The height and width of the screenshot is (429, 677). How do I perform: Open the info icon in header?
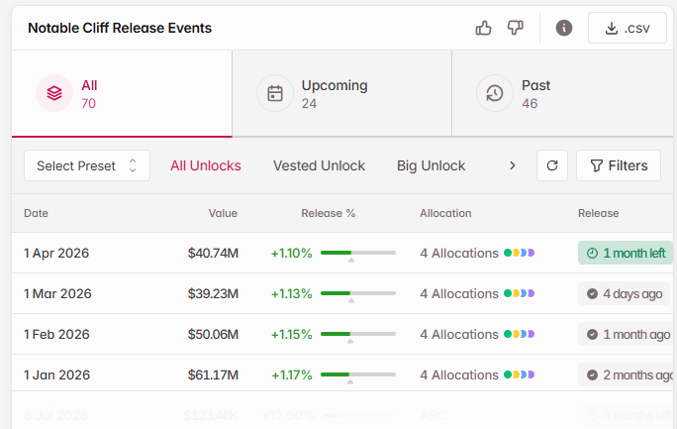click(564, 28)
